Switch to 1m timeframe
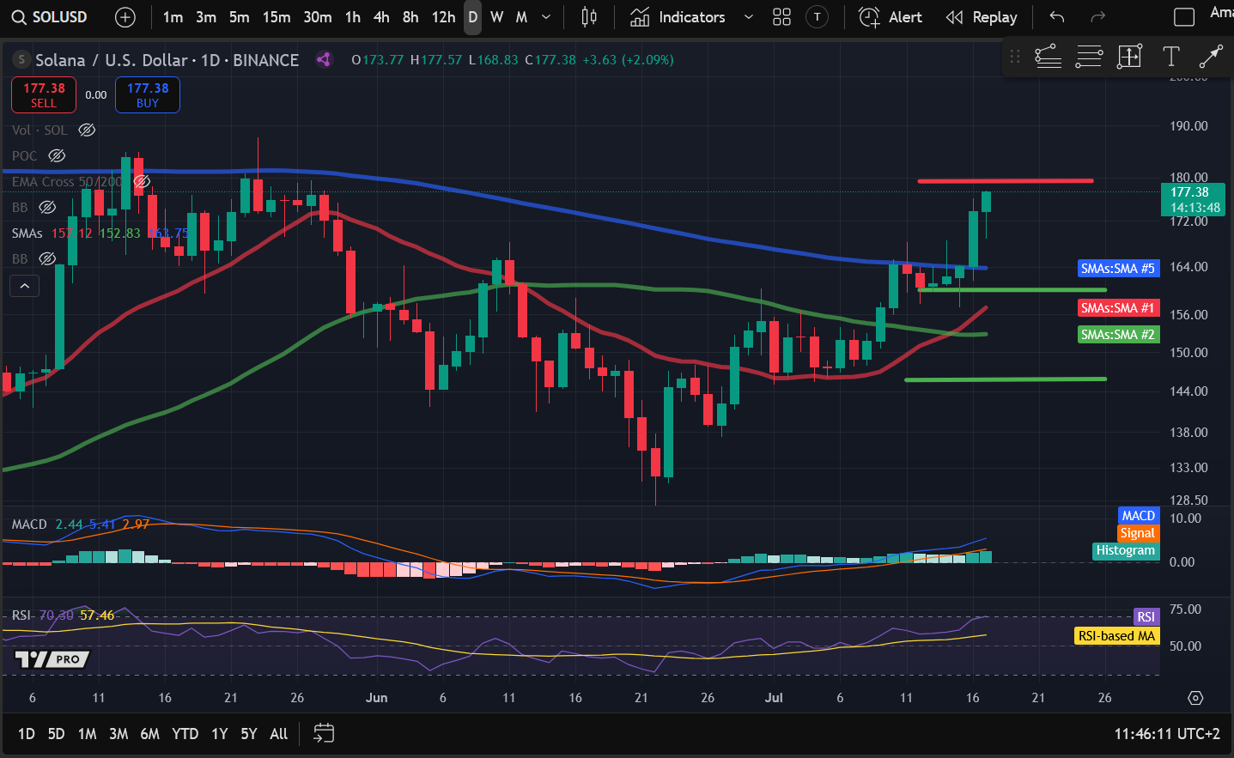 click(173, 17)
